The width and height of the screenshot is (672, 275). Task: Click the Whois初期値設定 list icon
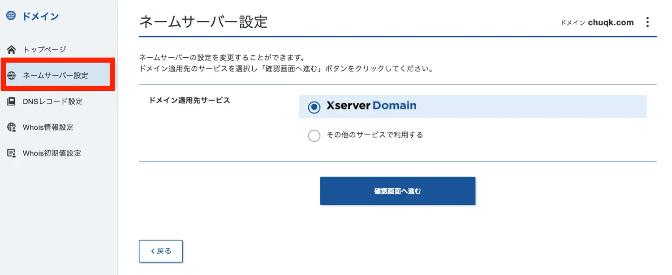coord(11,153)
